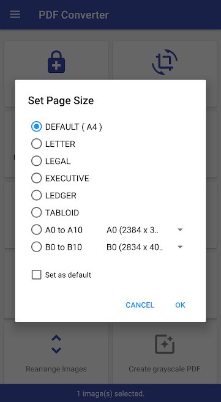Select the DEFAULT (A4) radio button
The height and width of the screenshot is (402, 221).
(36, 127)
